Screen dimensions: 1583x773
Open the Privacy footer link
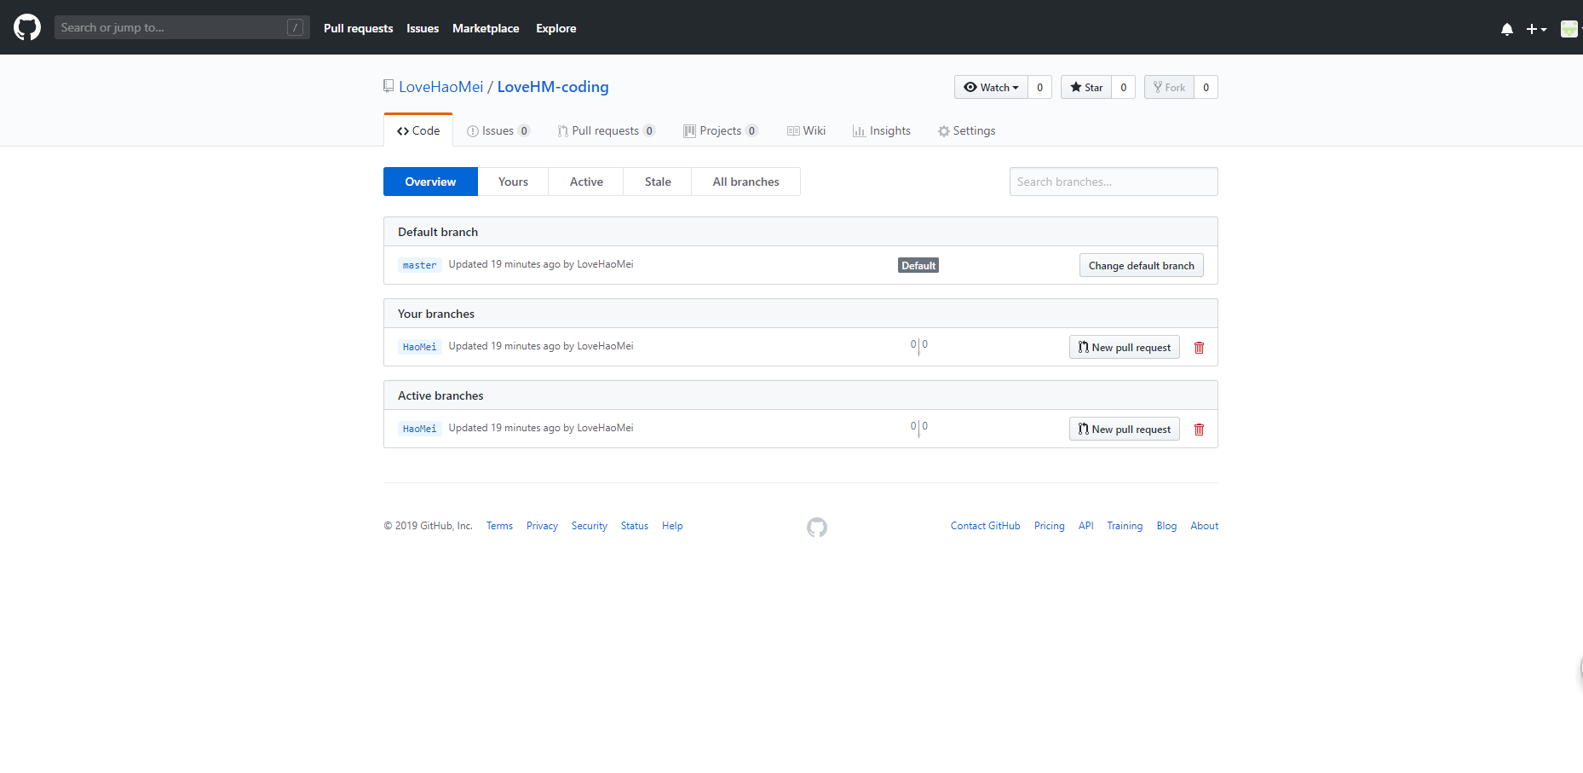(542, 526)
